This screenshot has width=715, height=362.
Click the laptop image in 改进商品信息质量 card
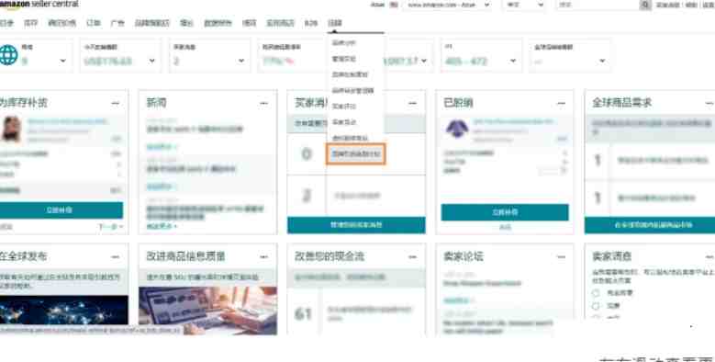point(208,311)
